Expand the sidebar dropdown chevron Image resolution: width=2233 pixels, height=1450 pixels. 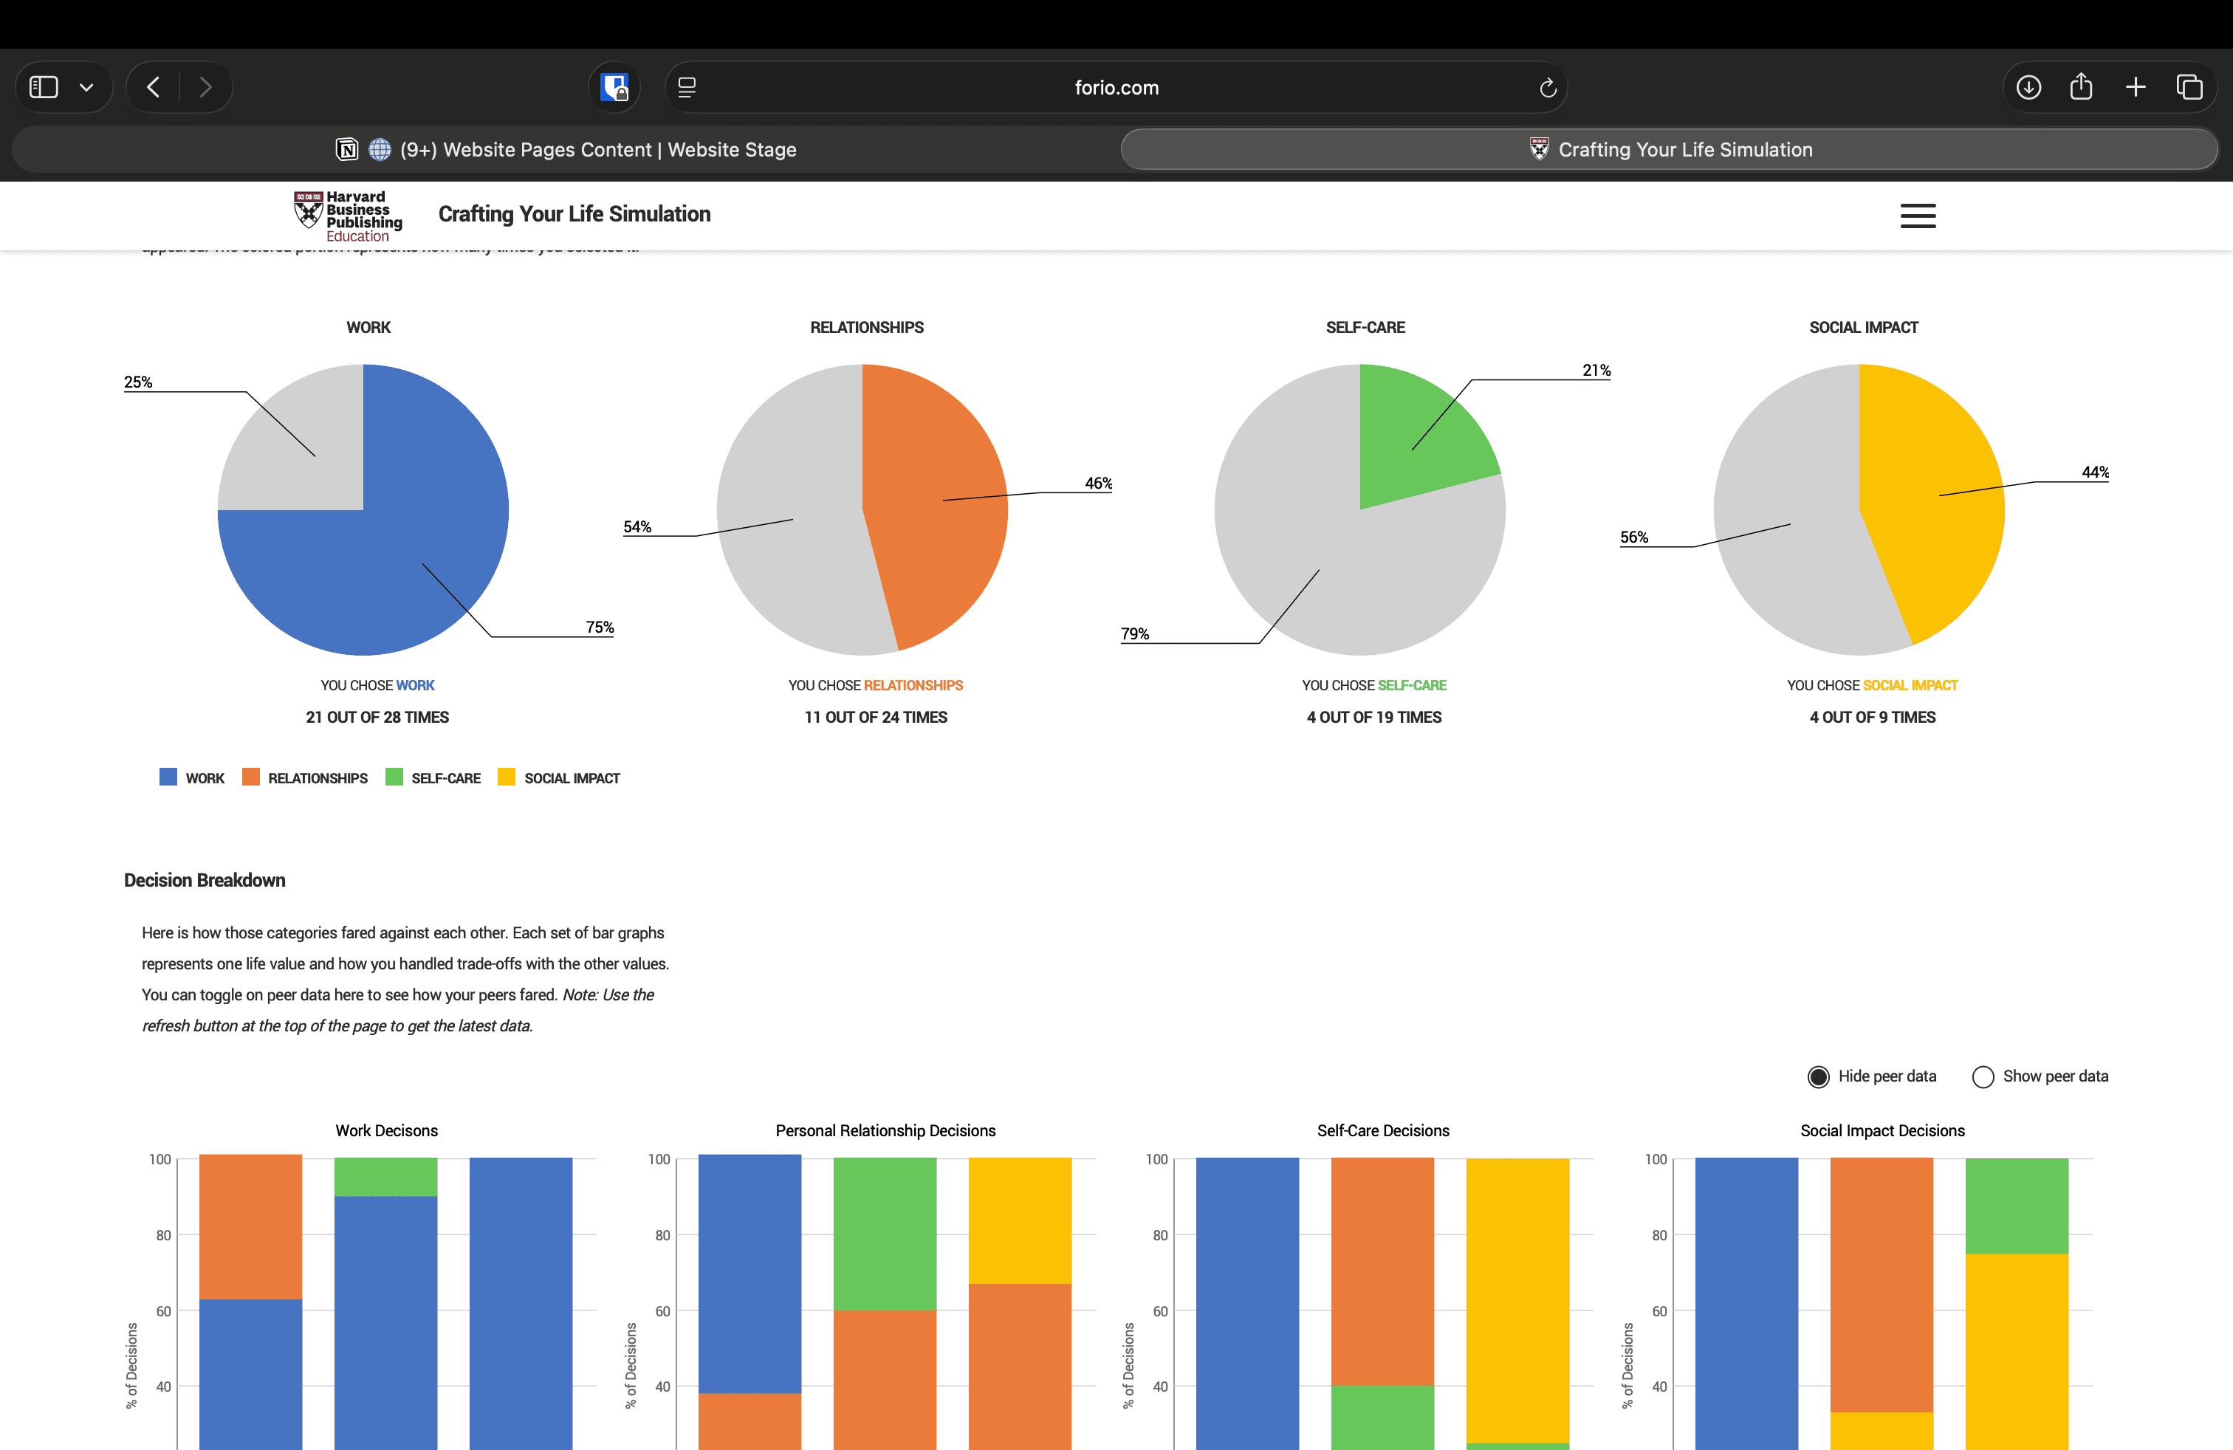coord(86,87)
